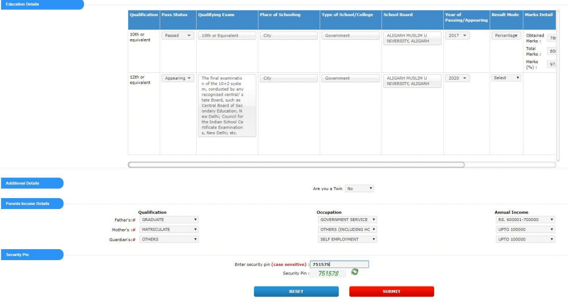Click the security pin input field
Screen dimensions: 568x302
coord(339,264)
